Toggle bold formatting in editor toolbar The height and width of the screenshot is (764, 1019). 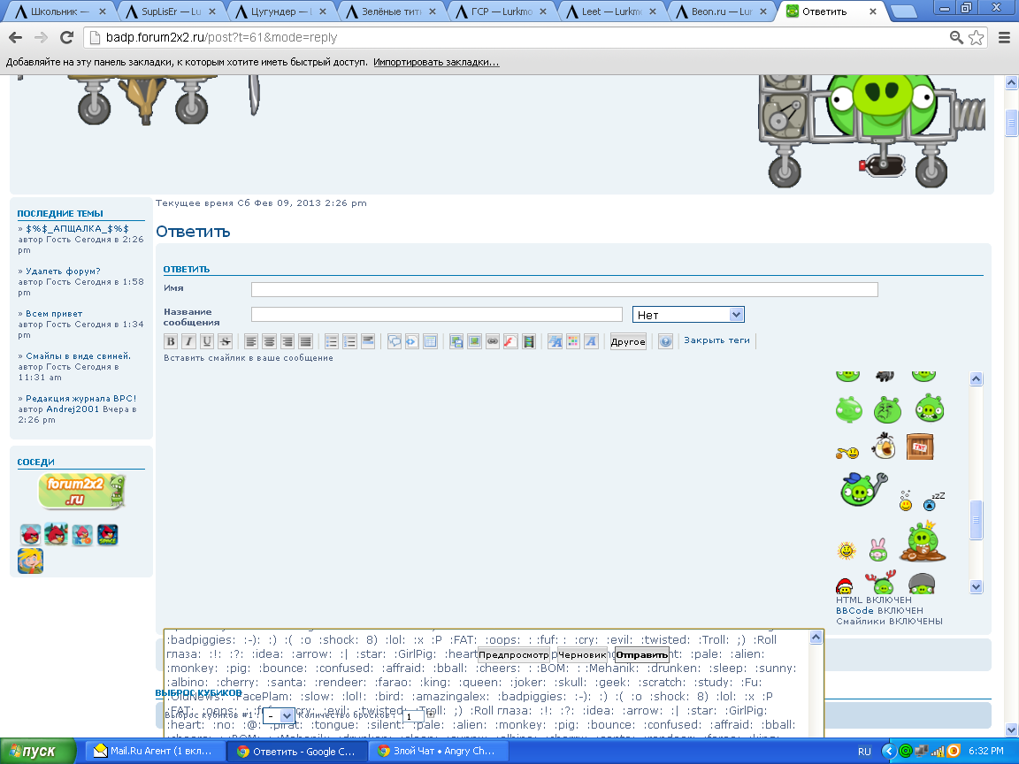(171, 341)
